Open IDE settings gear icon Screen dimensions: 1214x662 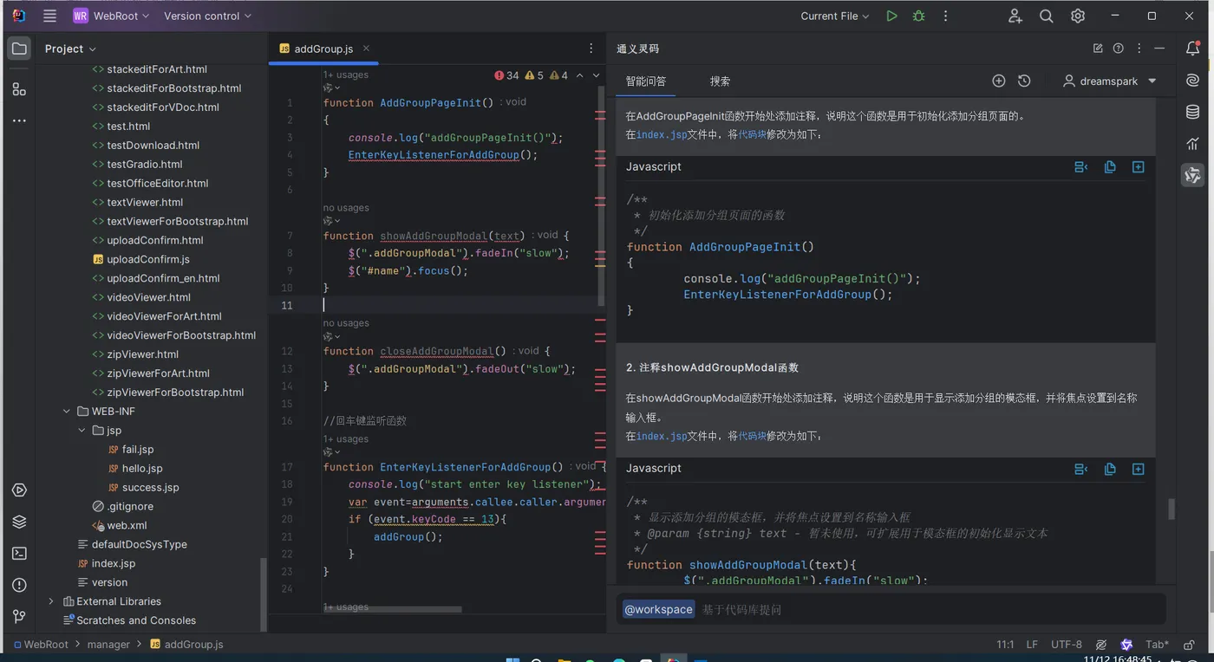coord(1078,16)
